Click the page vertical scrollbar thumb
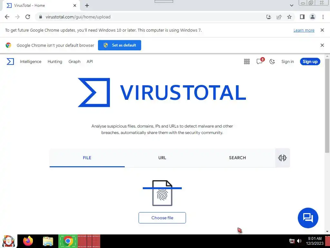The width and height of the screenshot is (330, 248). (327, 106)
